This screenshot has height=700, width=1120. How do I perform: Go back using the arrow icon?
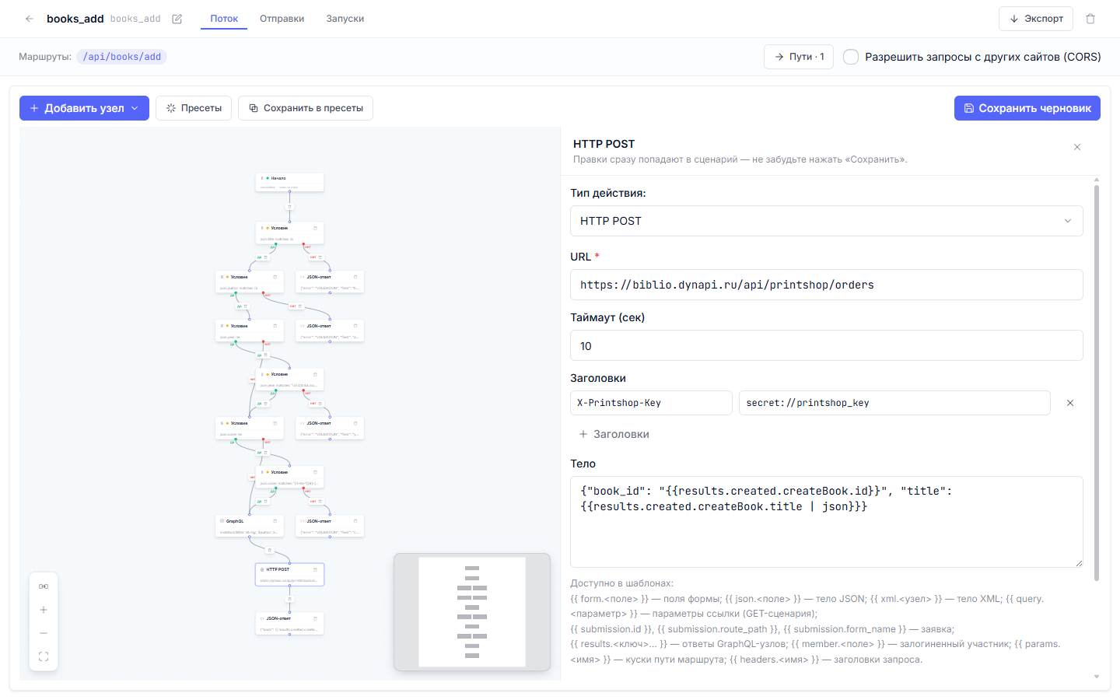[30, 19]
